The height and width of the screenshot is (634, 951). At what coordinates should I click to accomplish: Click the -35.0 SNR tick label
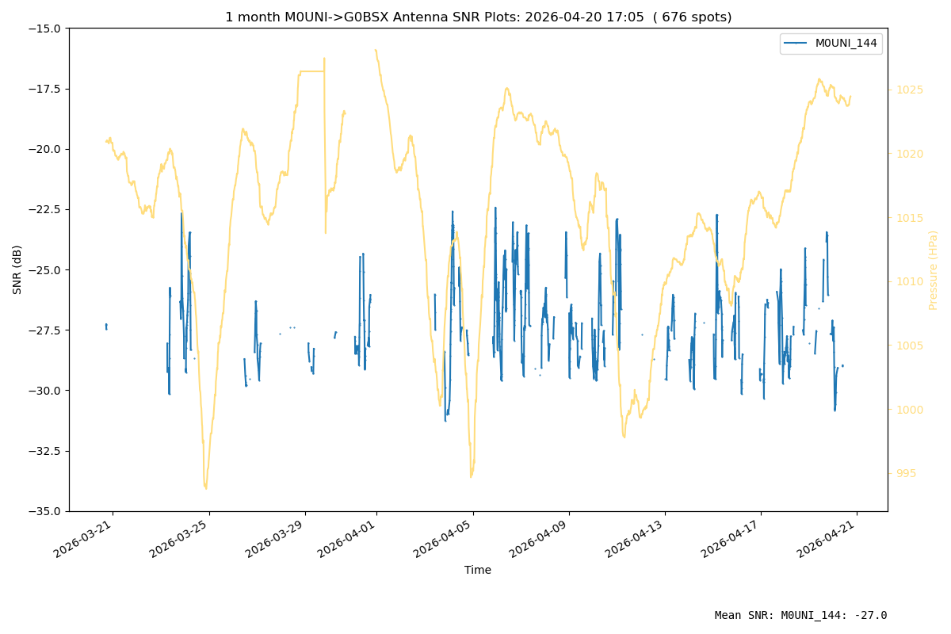[46, 511]
